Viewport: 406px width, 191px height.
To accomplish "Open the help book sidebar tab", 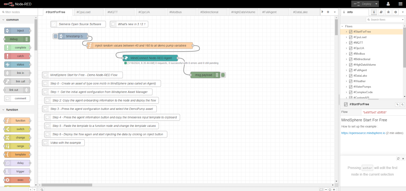I will (x=381, y=12).
